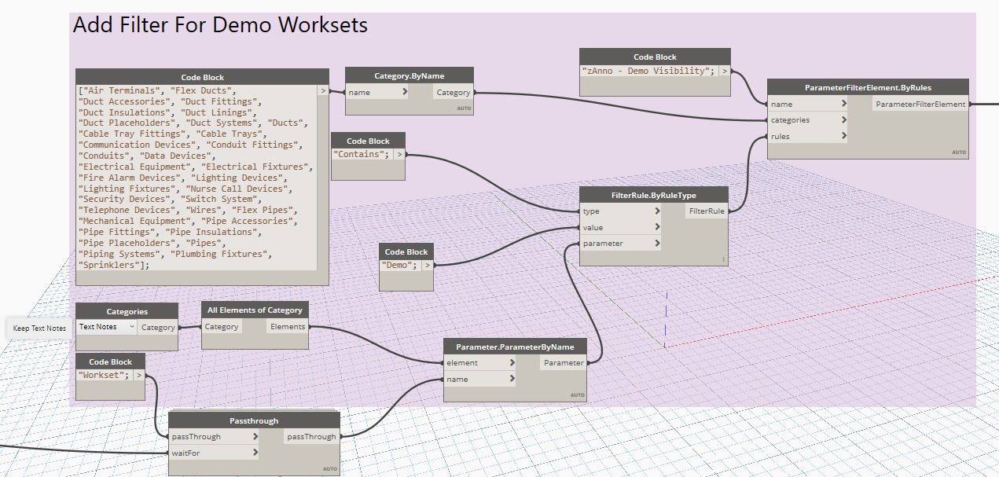Screen dimensions: 999x477
Task: Click the "zAnno - Demo Visibility" code text
Action: [648, 71]
